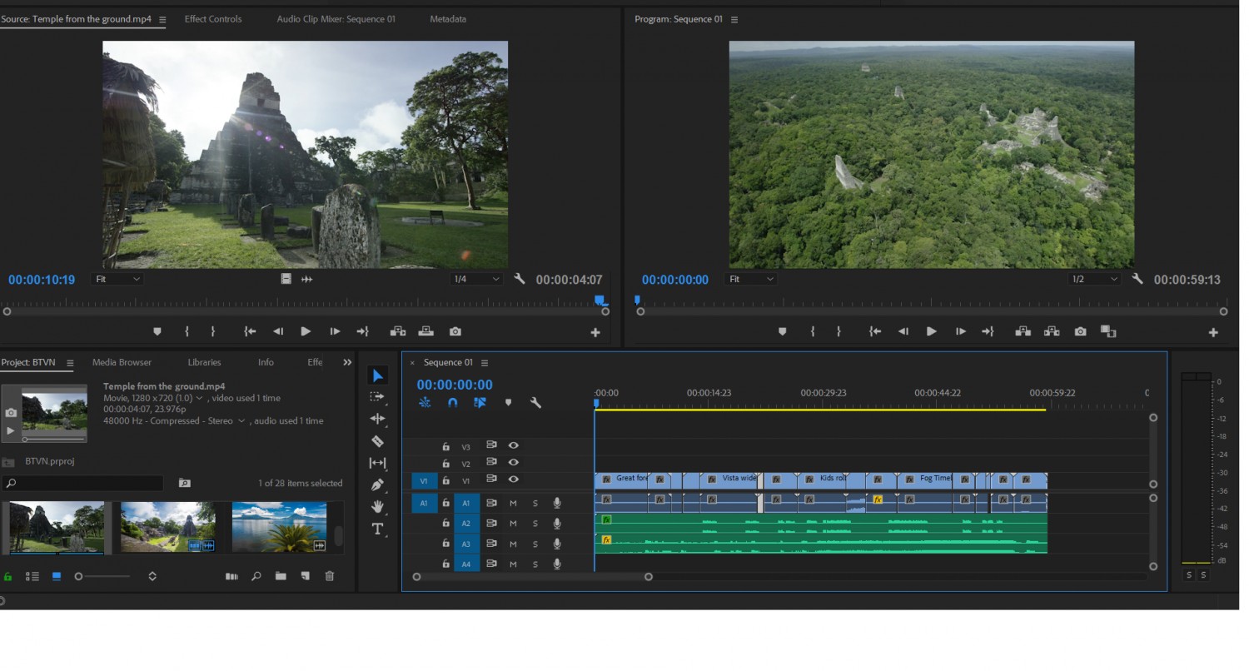
Task: Click Program monitor button editor plus
Action: (1213, 332)
